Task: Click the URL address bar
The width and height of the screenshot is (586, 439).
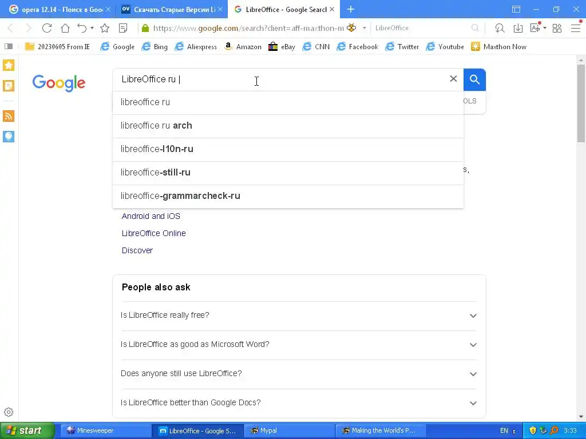Action: [248, 28]
